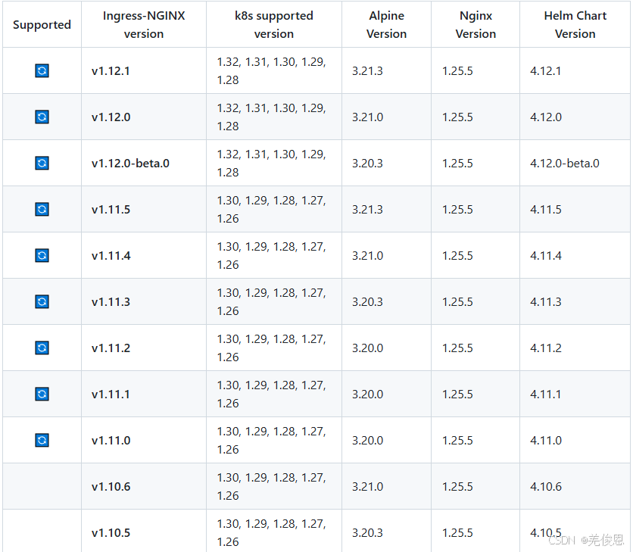Viewport: 633px width, 552px height.
Task: Click k8s supported versions for v1.11.3
Action: pyautogui.click(x=271, y=301)
